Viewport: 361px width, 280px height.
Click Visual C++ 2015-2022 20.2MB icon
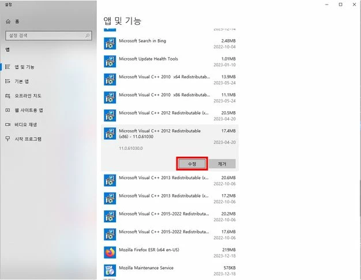[x=110, y=217]
